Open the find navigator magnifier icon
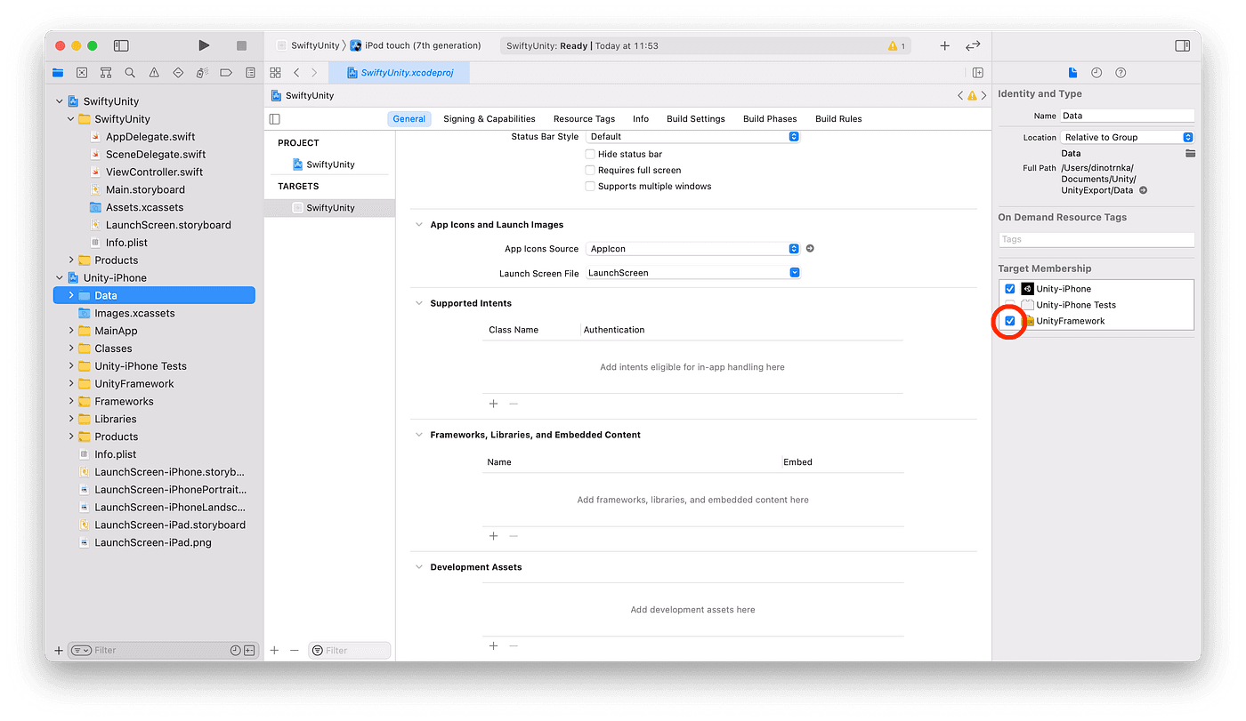1246x721 pixels. pos(130,73)
